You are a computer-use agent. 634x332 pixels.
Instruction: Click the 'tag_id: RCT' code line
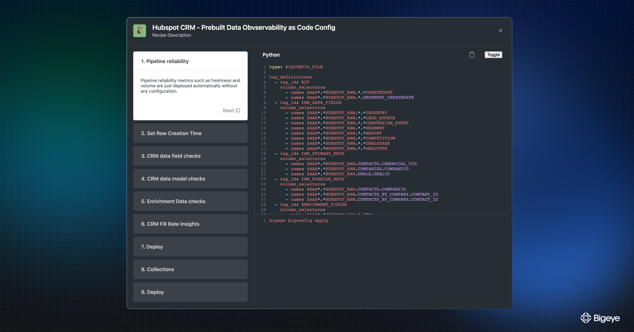pyautogui.click(x=292, y=82)
